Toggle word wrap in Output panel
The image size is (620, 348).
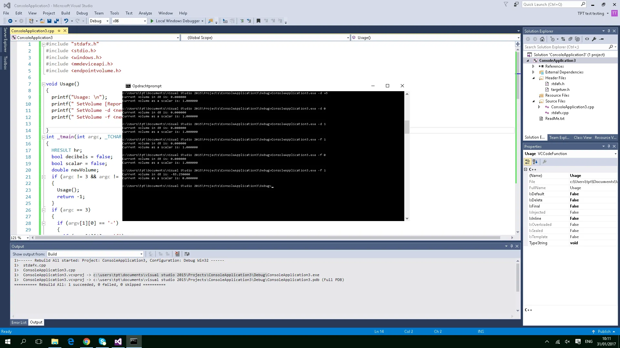point(187,254)
